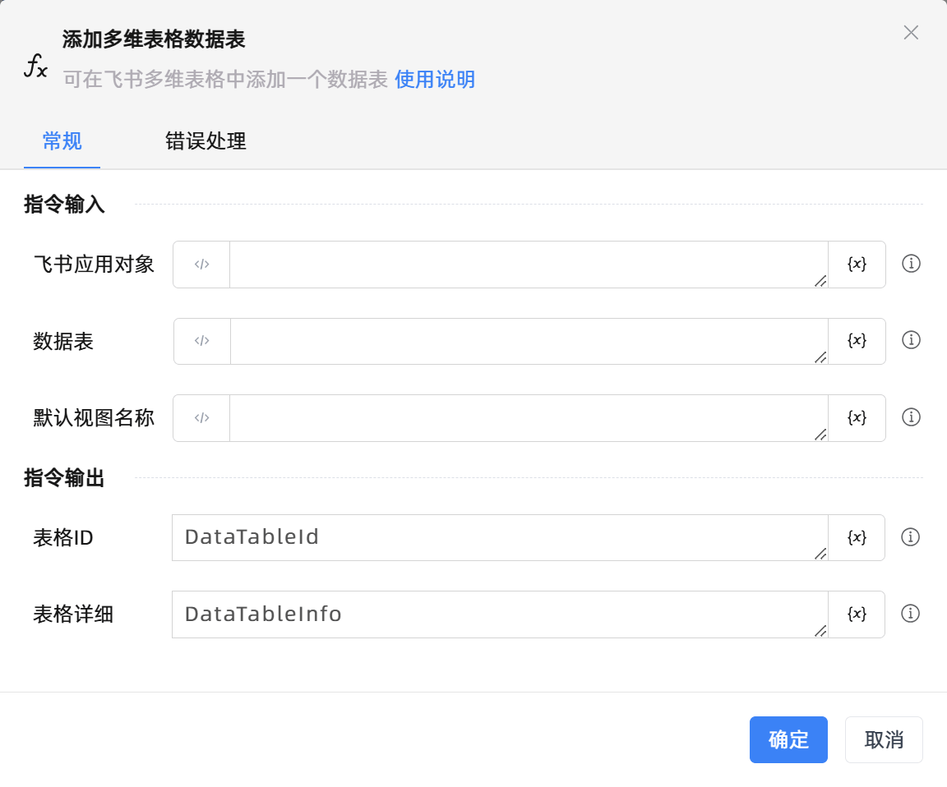
Task: Show info tooltip for 飞书应用对象
Action: [x=911, y=264]
